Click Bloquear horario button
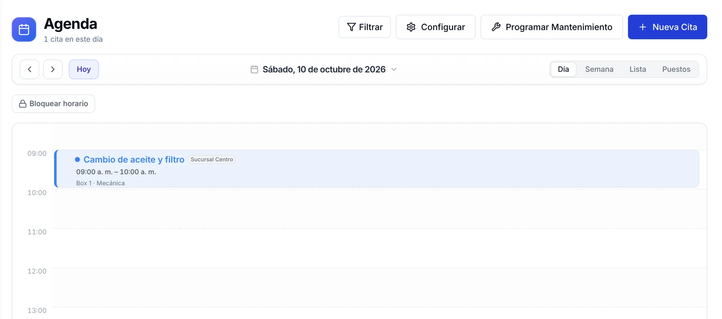Screen dimensions: 722x319 click(x=53, y=104)
